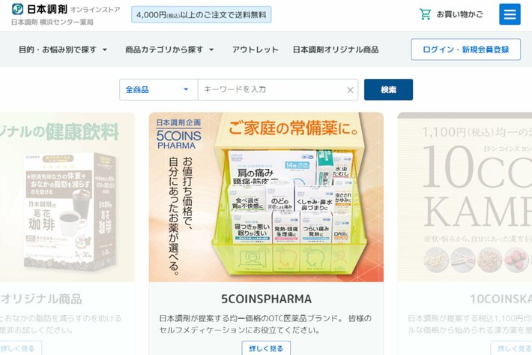Expand the 全商品 category dropdown
The height and width of the screenshot is (355, 532).
[158, 89]
